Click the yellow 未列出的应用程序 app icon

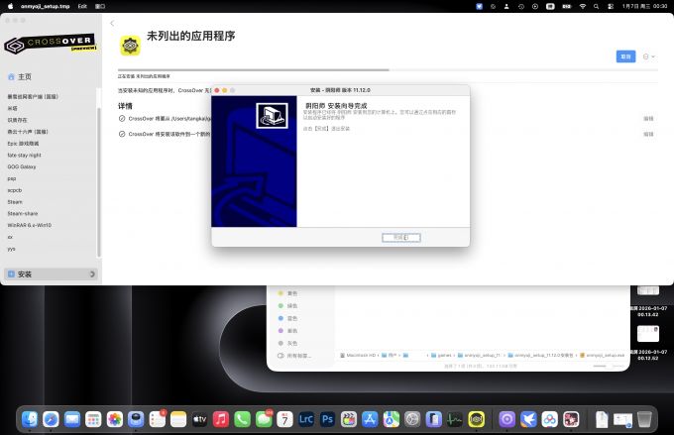130,46
